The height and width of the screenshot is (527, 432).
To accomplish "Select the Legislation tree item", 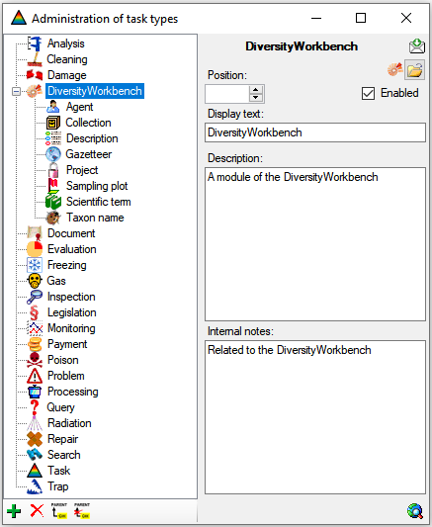I will pyautogui.click(x=72, y=312).
